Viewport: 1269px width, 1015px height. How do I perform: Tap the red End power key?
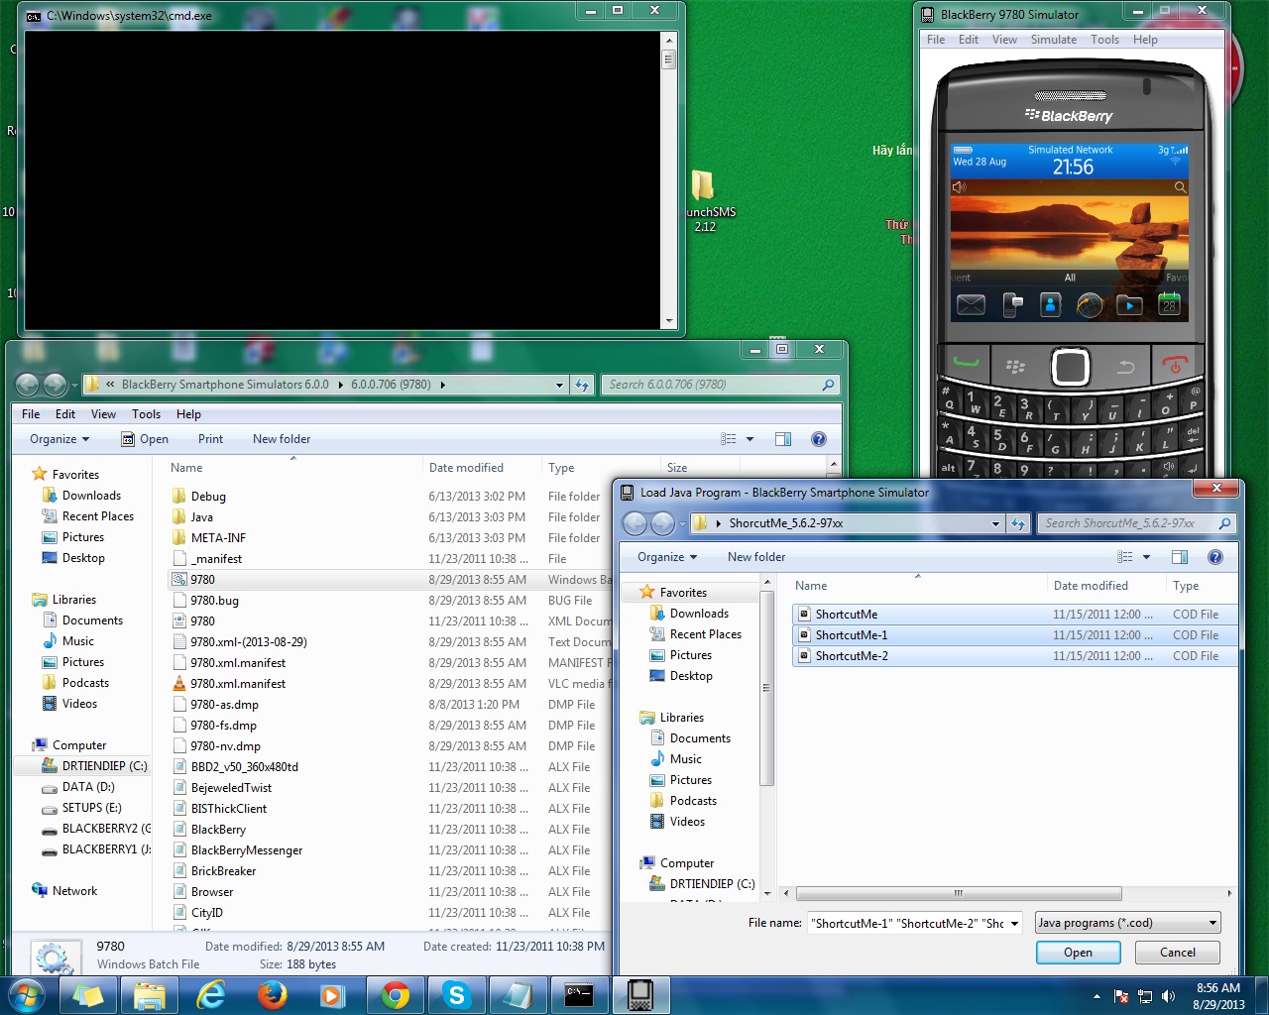click(x=1176, y=364)
